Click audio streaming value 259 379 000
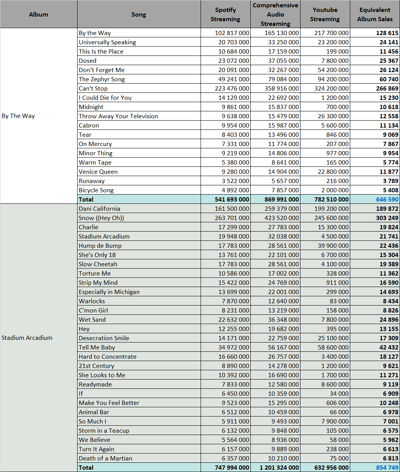400x472 pixels. click(275, 208)
